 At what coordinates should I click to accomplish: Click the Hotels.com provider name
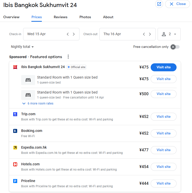30,164
